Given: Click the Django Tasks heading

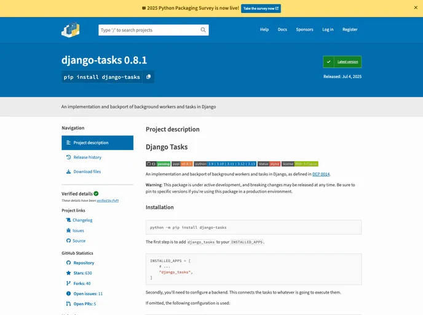Looking at the screenshot, I should pos(167,147).
